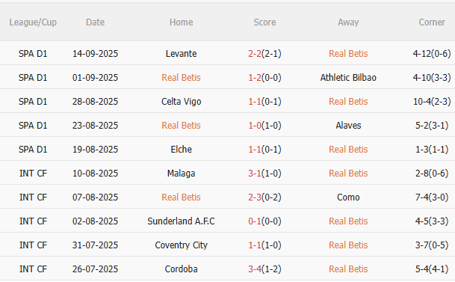Click the League/Cup column header
This screenshot has width=455, height=282.
coord(33,22)
